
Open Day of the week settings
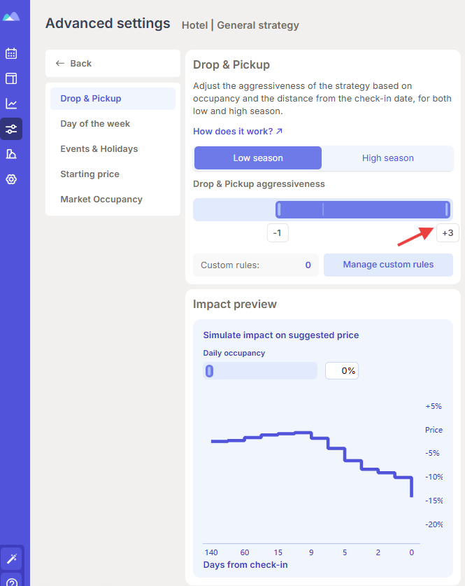[x=95, y=124]
